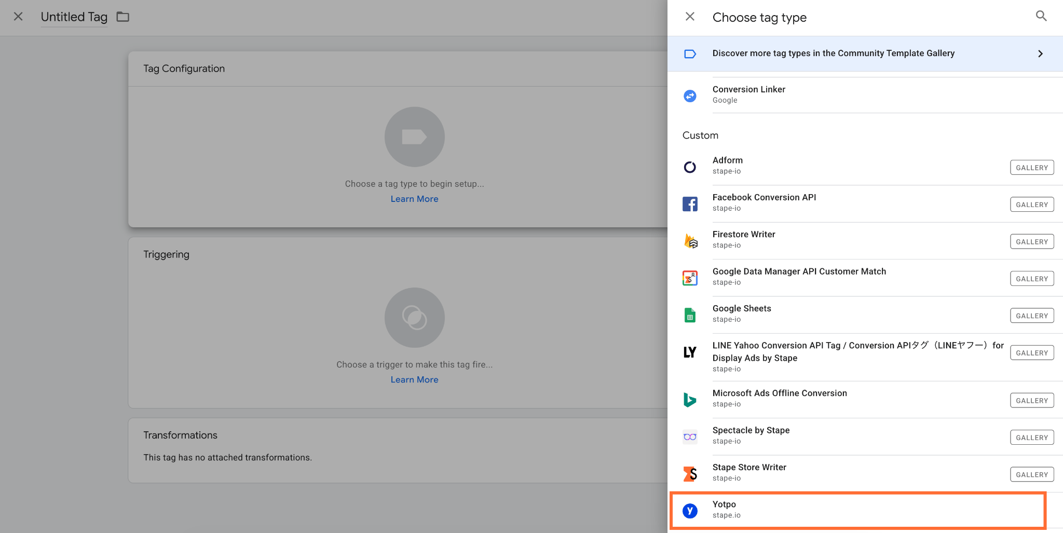The height and width of the screenshot is (533, 1063).
Task: Click GALLERY badge for Adform
Action: coord(1032,168)
